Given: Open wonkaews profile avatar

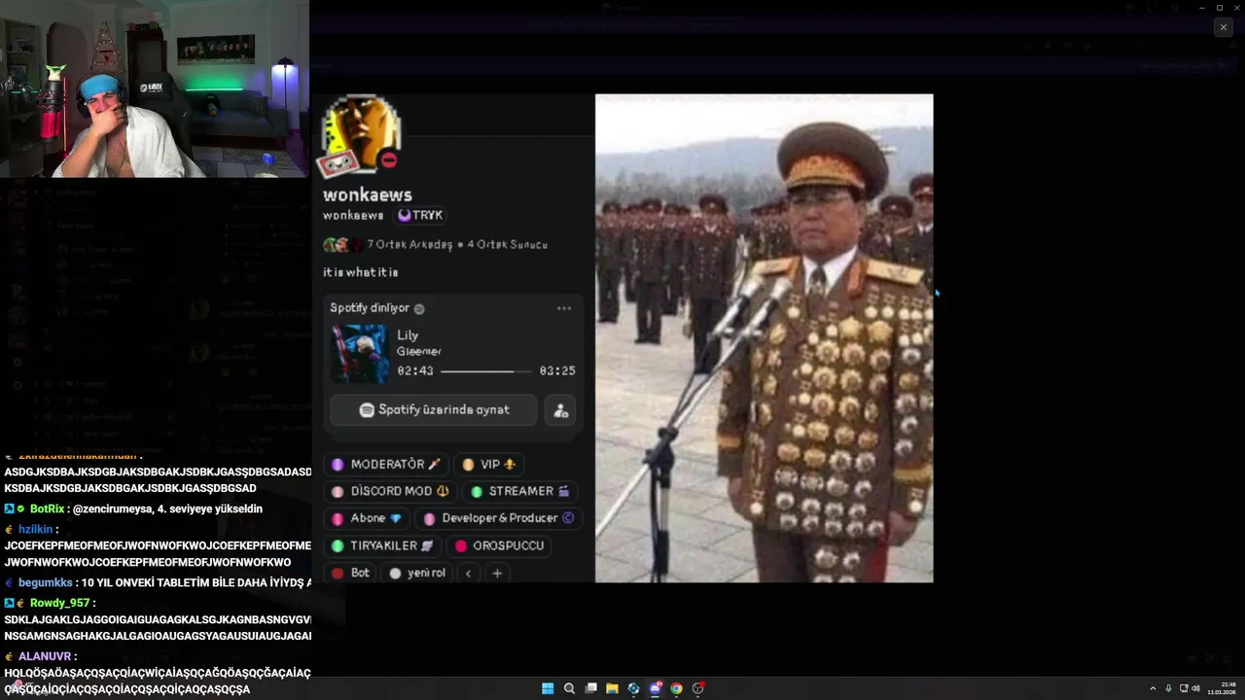Looking at the screenshot, I should (361, 135).
